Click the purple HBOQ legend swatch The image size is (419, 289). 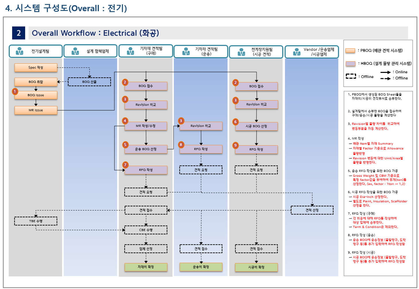pos(350,63)
